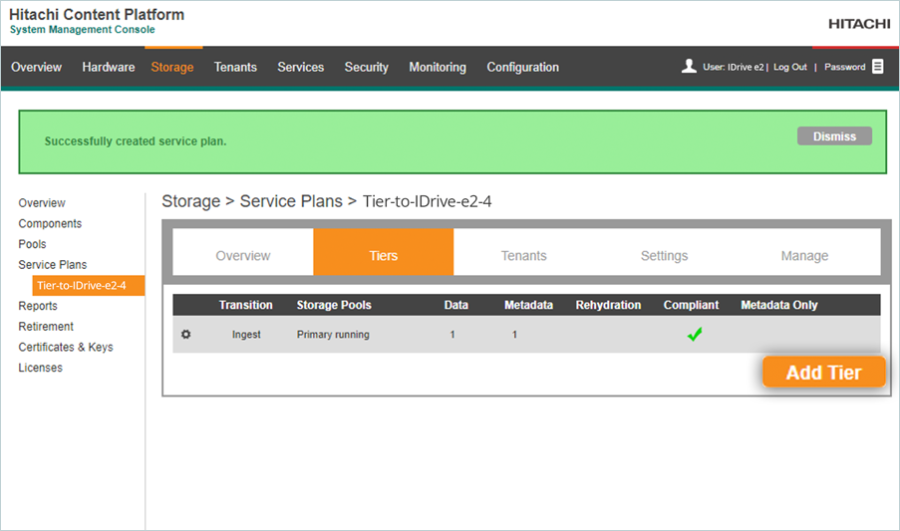
Task: Select Tier-to-IDrive-e2-4 in the sidebar
Action: (x=82, y=286)
